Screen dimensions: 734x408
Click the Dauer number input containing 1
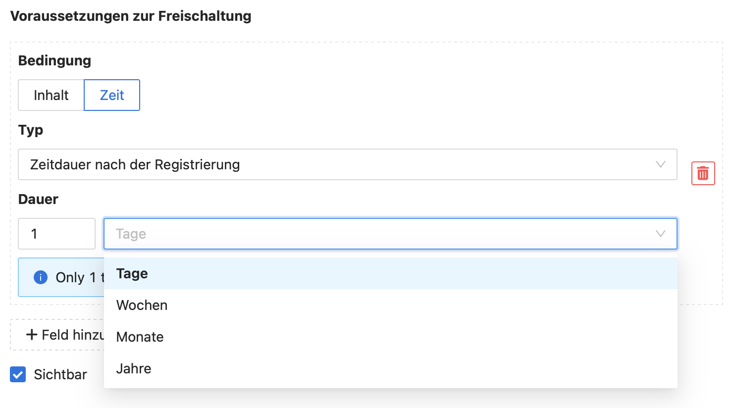click(56, 234)
